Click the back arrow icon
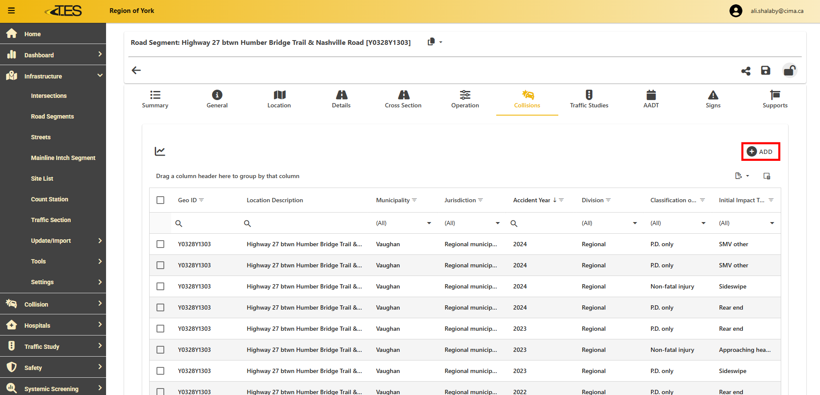This screenshot has width=820, height=395. point(136,70)
